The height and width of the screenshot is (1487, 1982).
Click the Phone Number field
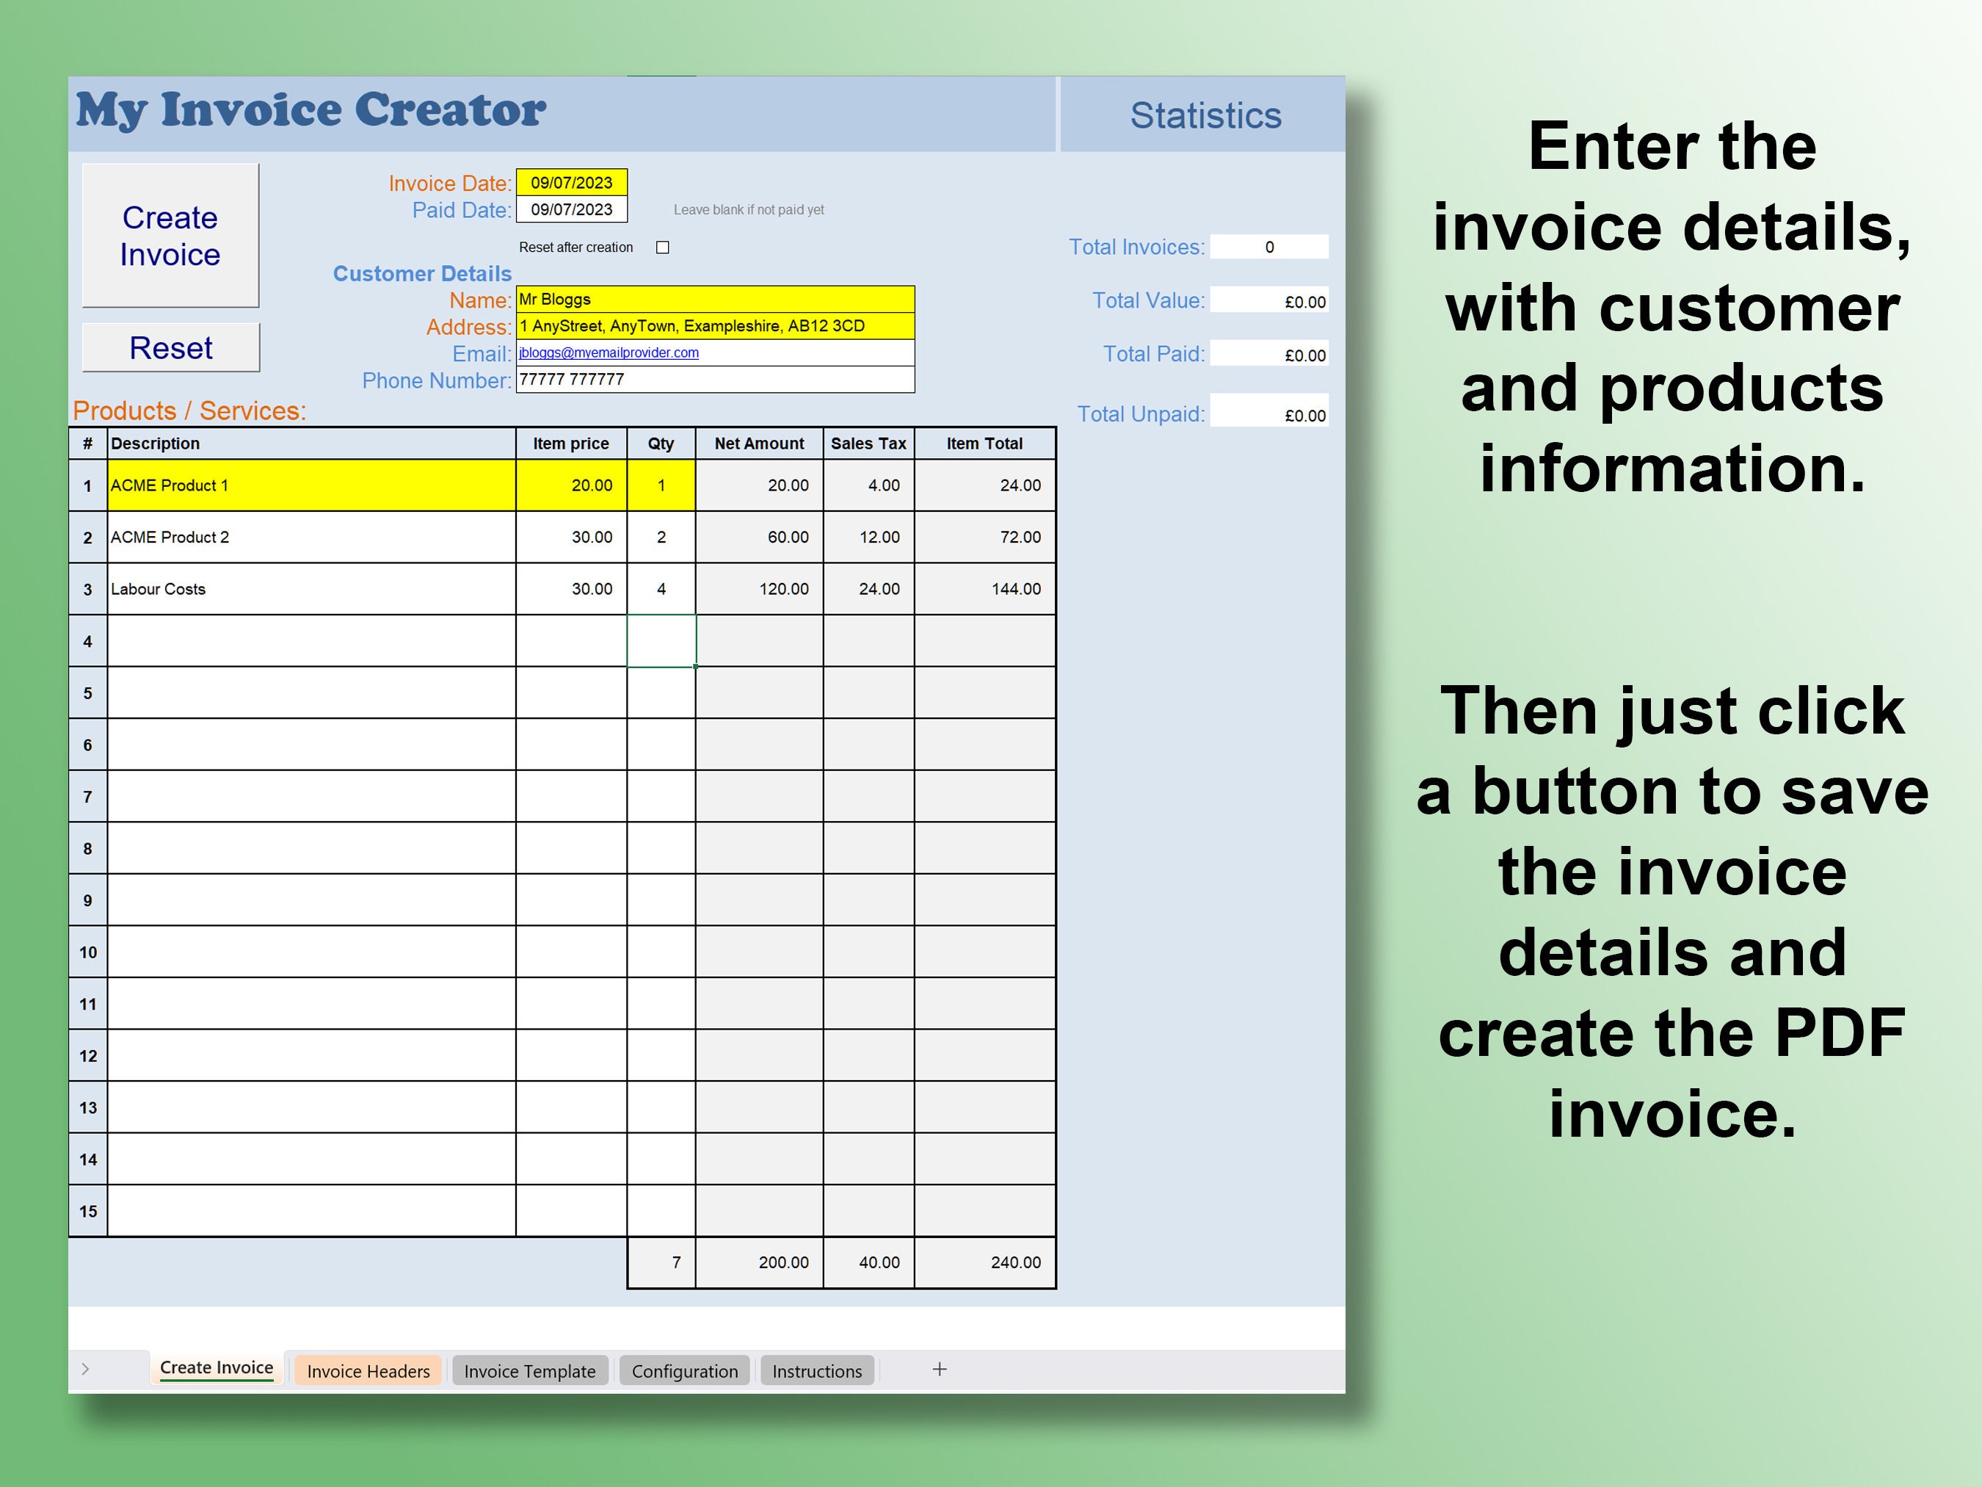pos(714,379)
